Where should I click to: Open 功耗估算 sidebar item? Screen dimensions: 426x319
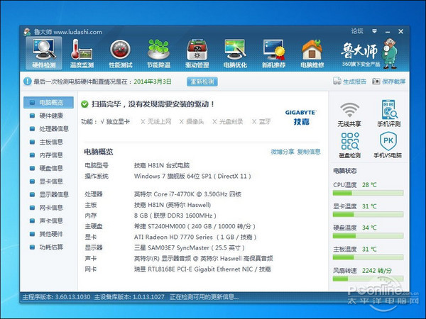click(x=51, y=247)
